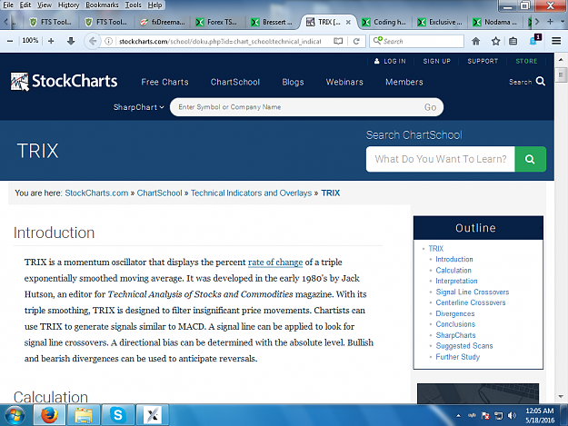Click the browser back arrow button

coord(93,41)
